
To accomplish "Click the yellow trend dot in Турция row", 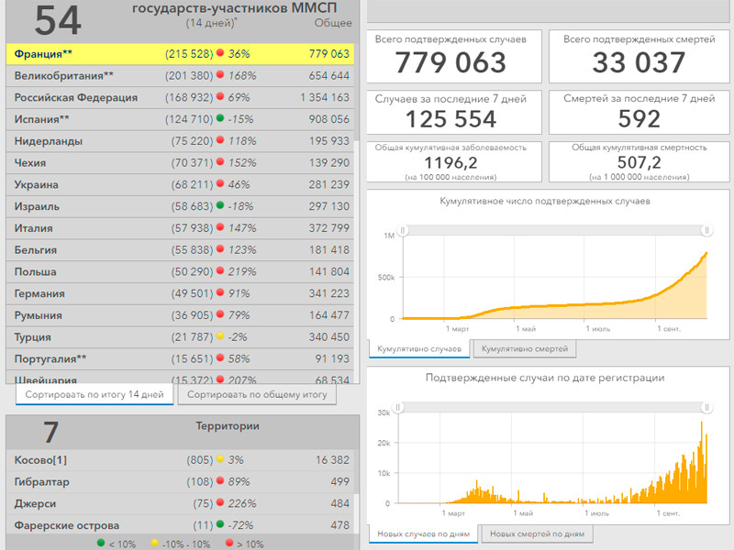I will [220, 337].
